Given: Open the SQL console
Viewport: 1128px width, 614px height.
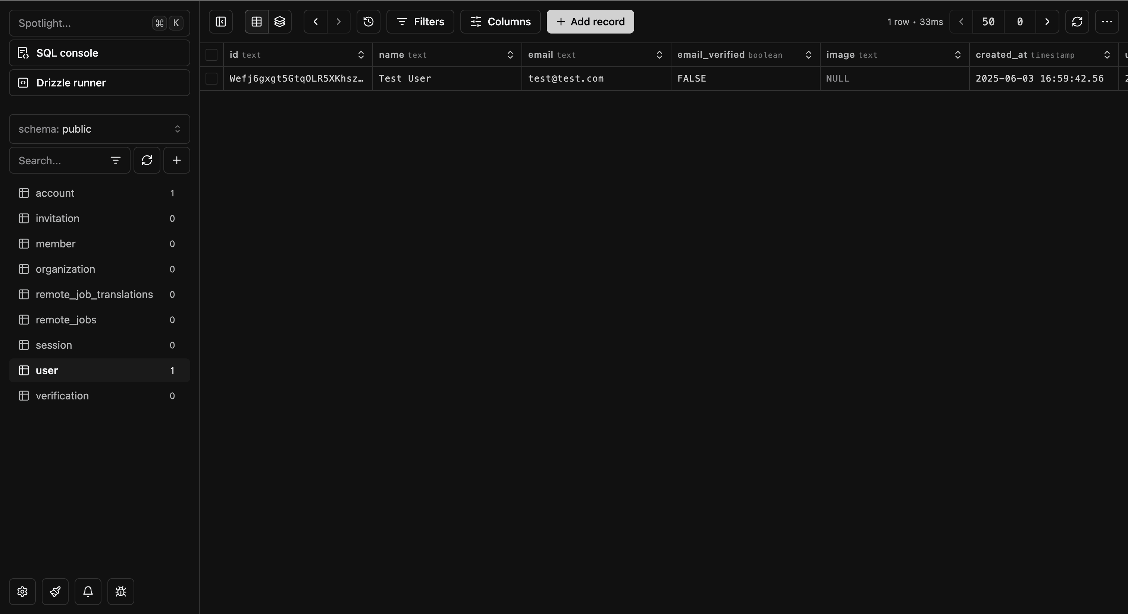Looking at the screenshot, I should click(99, 53).
